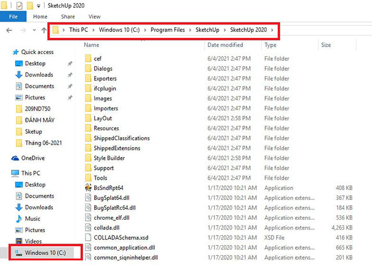The width and height of the screenshot is (372, 268).
Task: Select the ShippedClassifications folder icon
Action: coord(88,138)
